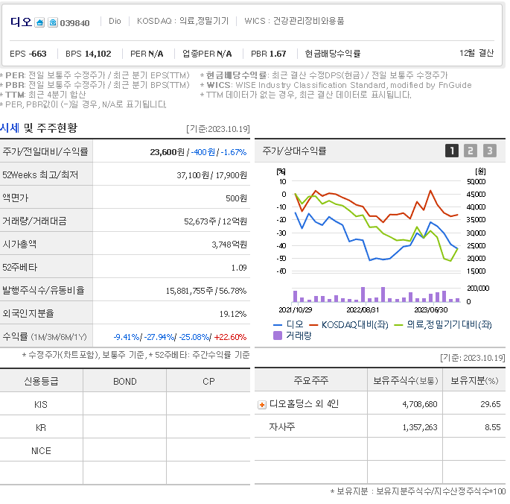Switch to chart tab 2
The width and height of the screenshot is (510, 504).
point(471,151)
